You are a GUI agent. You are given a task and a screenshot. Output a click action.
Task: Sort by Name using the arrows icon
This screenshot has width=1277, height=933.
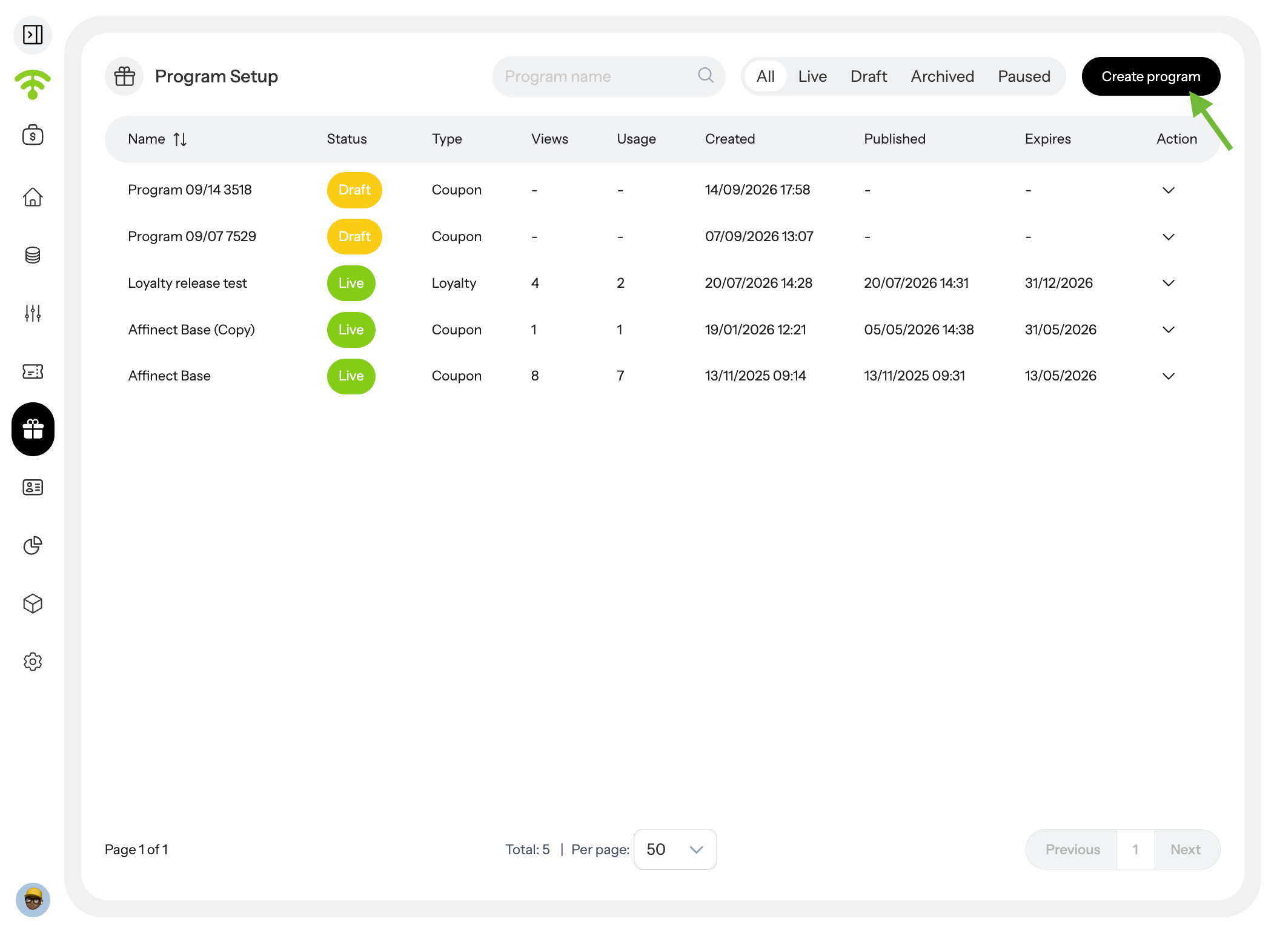[180, 139]
